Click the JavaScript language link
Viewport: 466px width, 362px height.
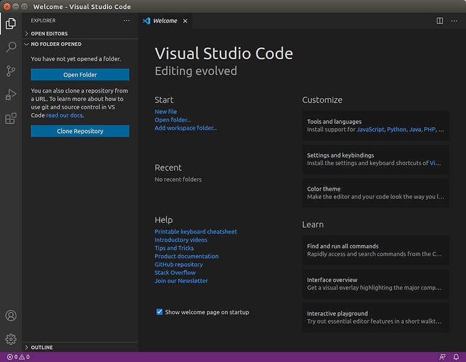pyautogui.click(x=370, y=130)
